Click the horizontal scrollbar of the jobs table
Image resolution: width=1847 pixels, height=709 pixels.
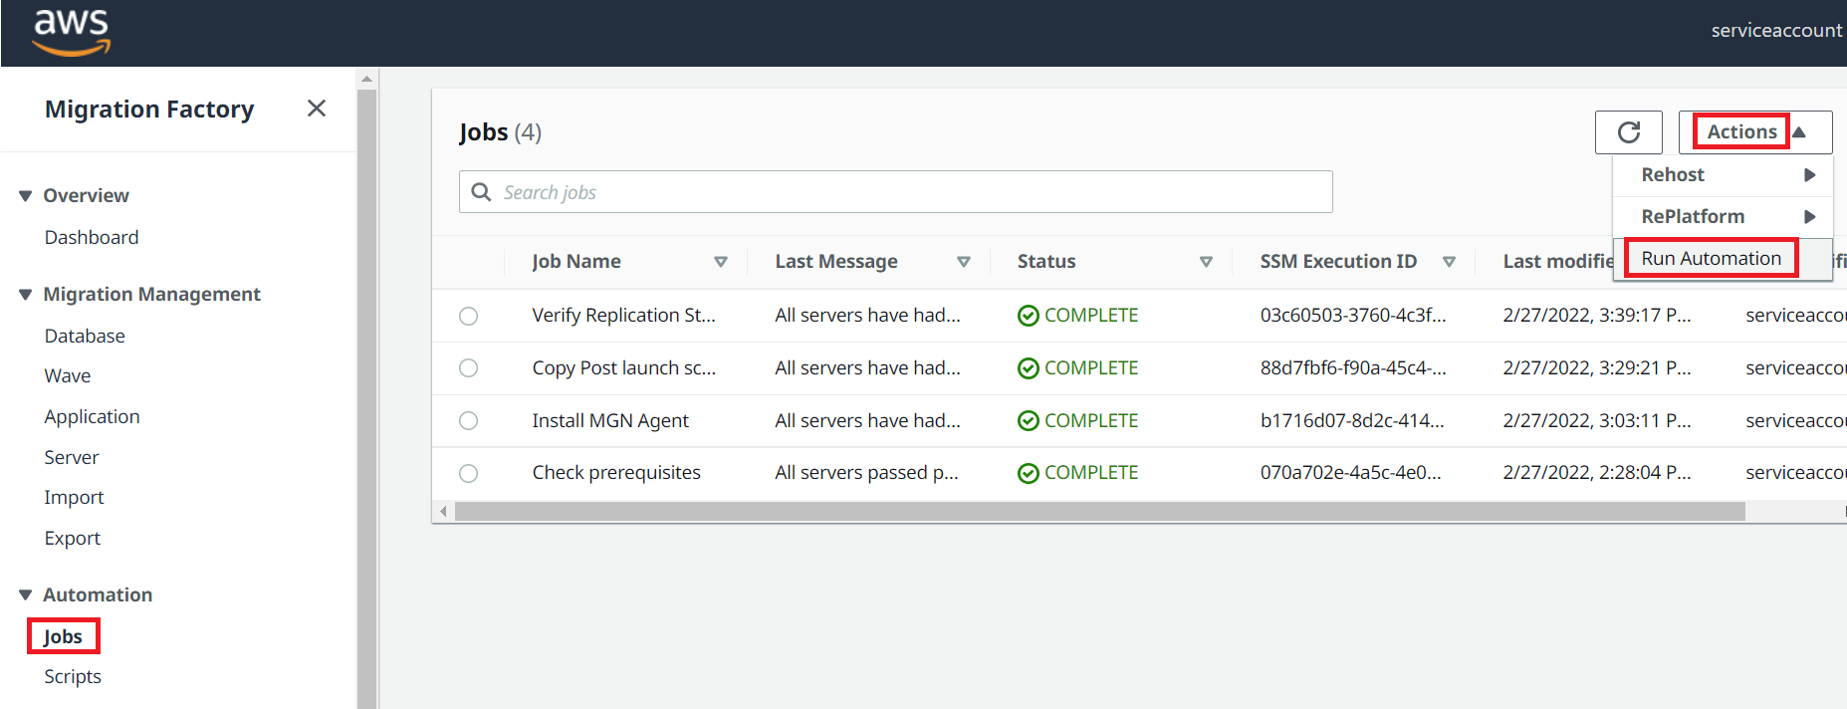pos(1099,512)
